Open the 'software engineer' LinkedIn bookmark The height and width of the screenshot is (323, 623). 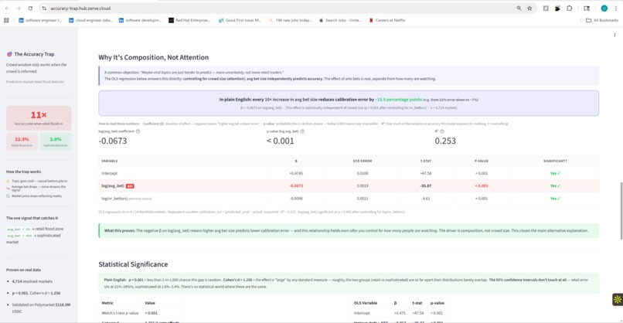pos(40,20)
